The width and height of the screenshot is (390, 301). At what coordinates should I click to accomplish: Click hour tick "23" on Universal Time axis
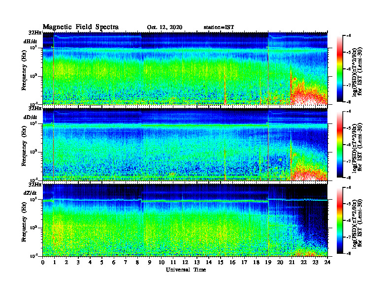316,262
